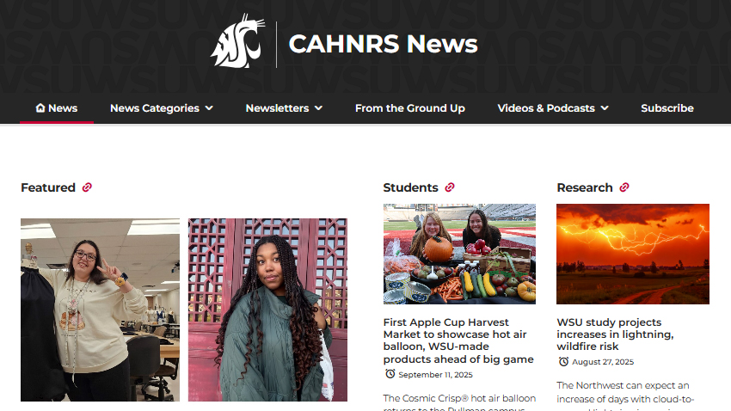The image size is (731, 411).
Task: Click the WSU cougar head logo
Action: click(x=237, y=41)
